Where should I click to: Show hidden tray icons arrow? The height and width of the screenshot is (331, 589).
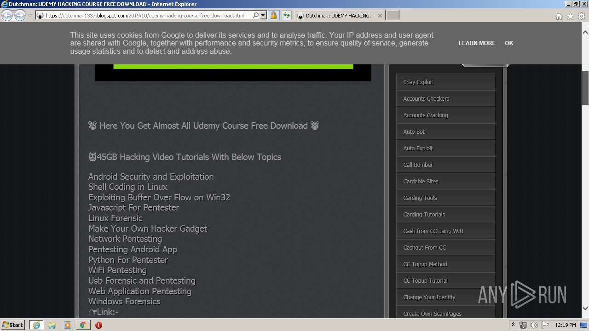513,325
